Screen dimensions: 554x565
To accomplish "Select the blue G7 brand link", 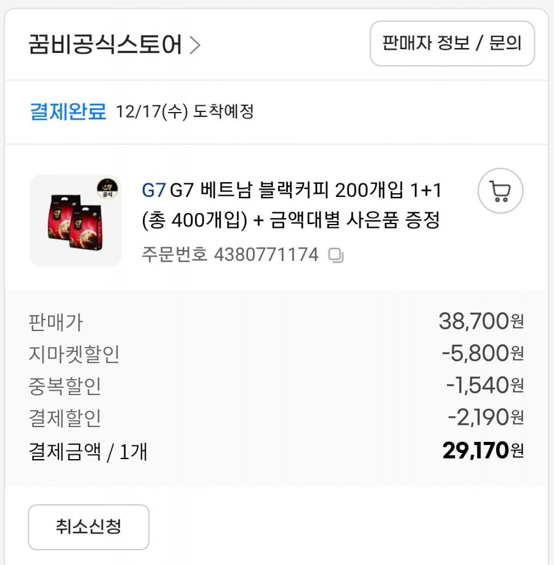I will (153, 191).
